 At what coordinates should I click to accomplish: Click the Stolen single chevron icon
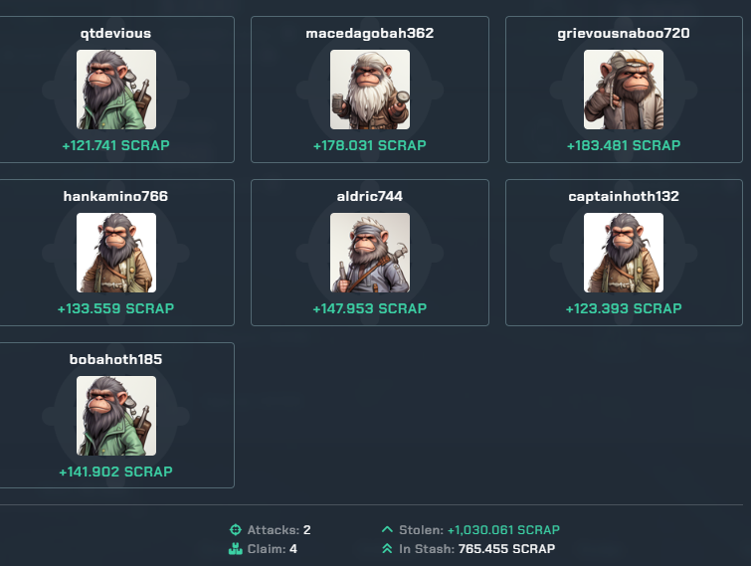(x=387, y=529)
